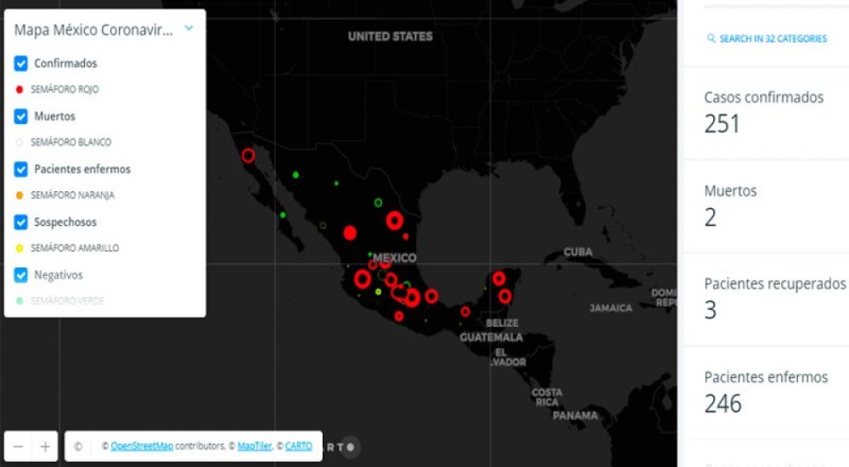Toggle the Muertos layer checkbox

click(21, 116)
